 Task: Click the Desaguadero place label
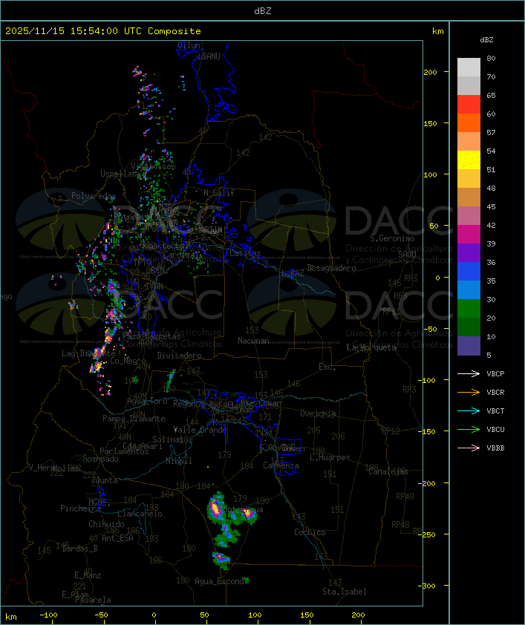tap(331, 268)
